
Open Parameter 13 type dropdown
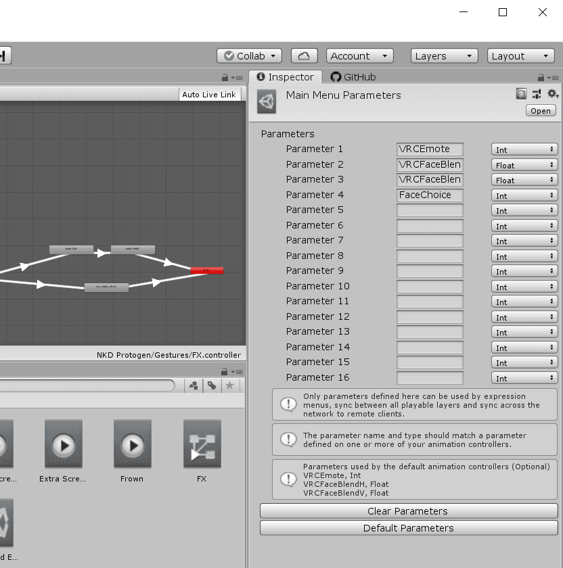click(x=524, y=332)
